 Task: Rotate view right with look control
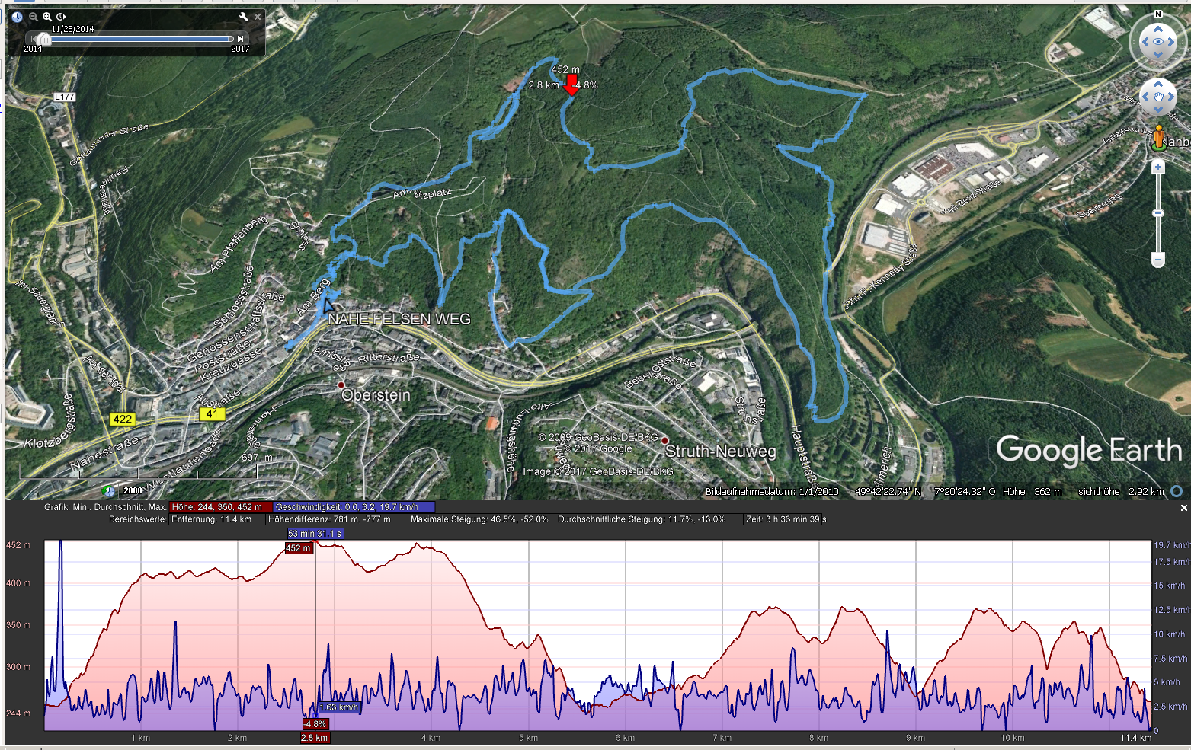tap(1172, 42)
